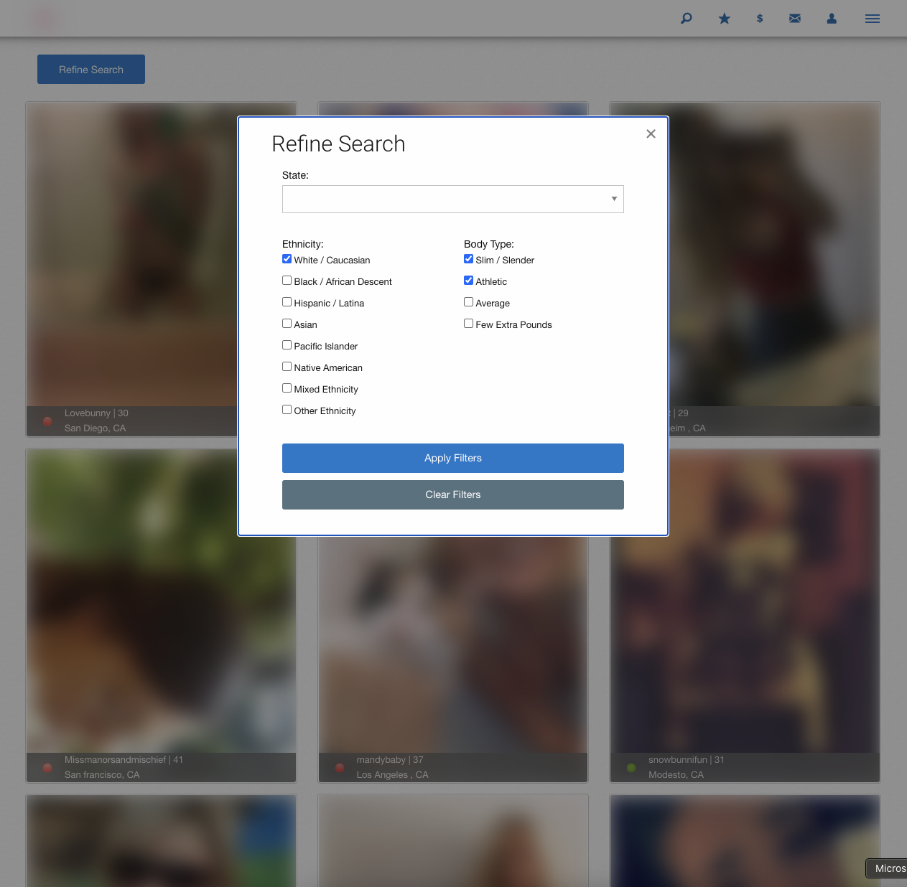Uncheck the Athletic body type checkbox
The image size is (907, 887).
click(469, 281)
